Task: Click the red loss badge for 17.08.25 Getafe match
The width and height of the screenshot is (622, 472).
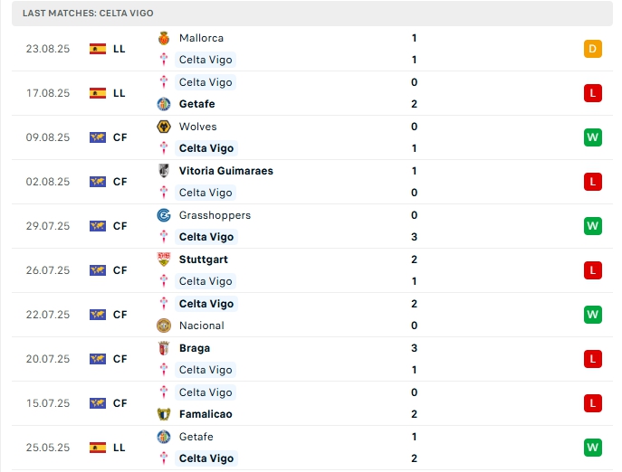Action: click(x=593, y=93)
